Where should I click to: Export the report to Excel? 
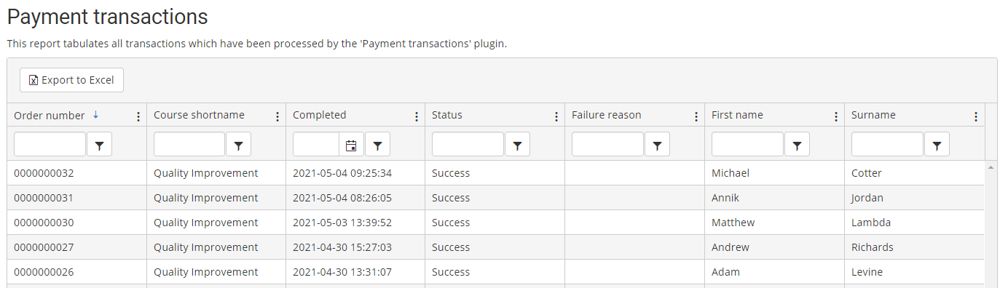71,80
